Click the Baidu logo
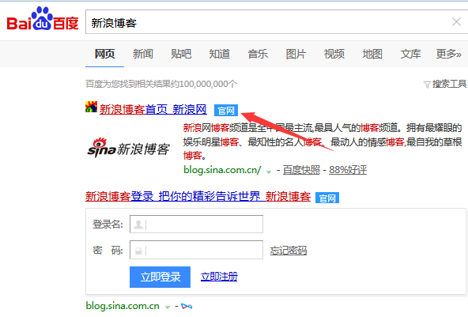 coord(43,19)
